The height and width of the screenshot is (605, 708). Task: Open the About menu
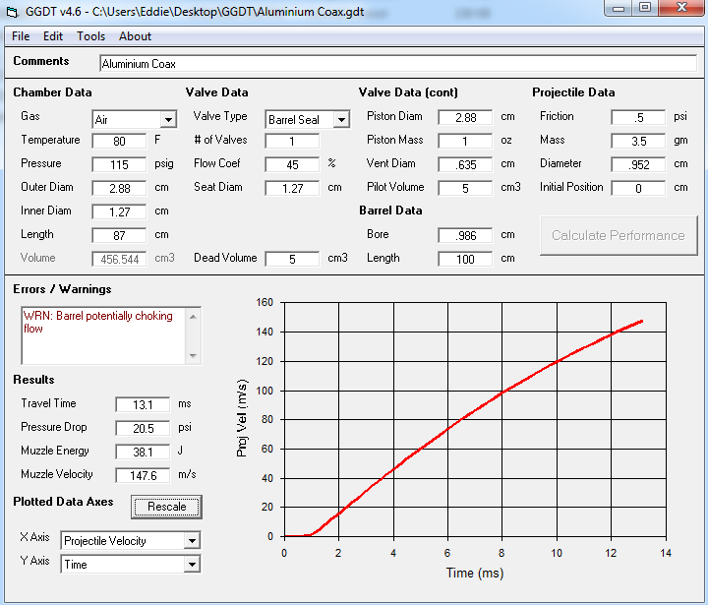pos(135,36)
